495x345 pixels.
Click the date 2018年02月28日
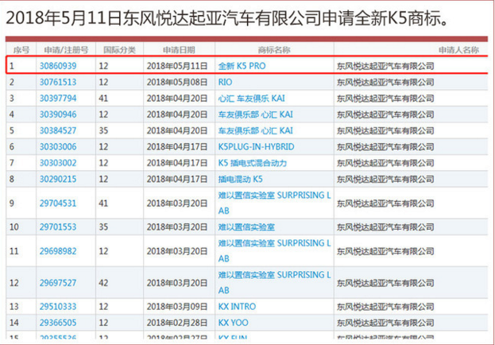pos(176,323)
